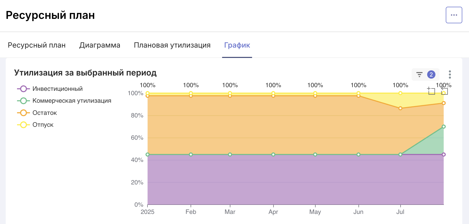The height and width of the screenshot is (224, 469).
Task: Click the green data point above Apr
Action: coord(273,154)
